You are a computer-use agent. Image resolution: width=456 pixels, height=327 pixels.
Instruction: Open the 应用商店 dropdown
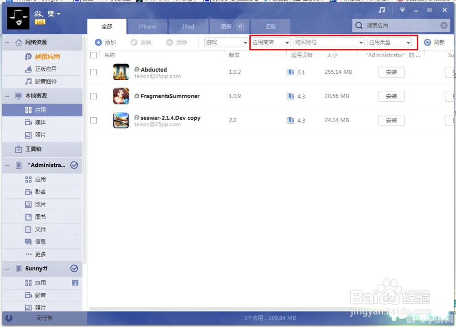271,42
